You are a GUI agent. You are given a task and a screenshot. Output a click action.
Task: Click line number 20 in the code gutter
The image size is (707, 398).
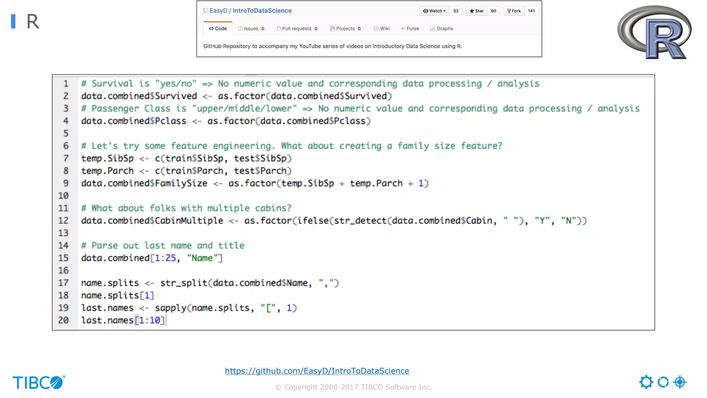(63, 320)
